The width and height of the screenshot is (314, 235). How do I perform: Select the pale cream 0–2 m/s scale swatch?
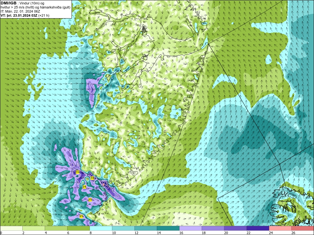11,228
